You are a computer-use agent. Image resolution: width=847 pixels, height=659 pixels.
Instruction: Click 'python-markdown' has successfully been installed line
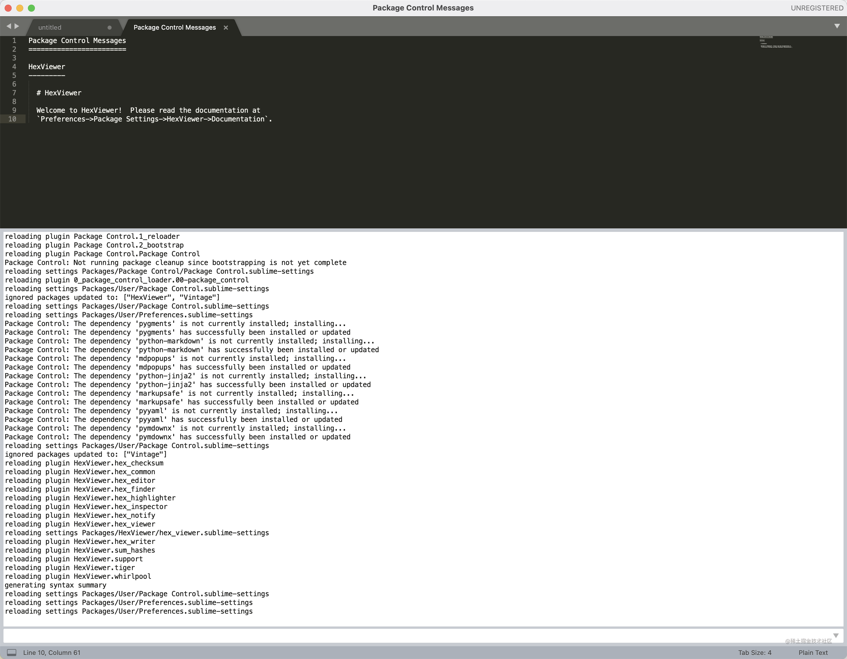tap(192, 350)
